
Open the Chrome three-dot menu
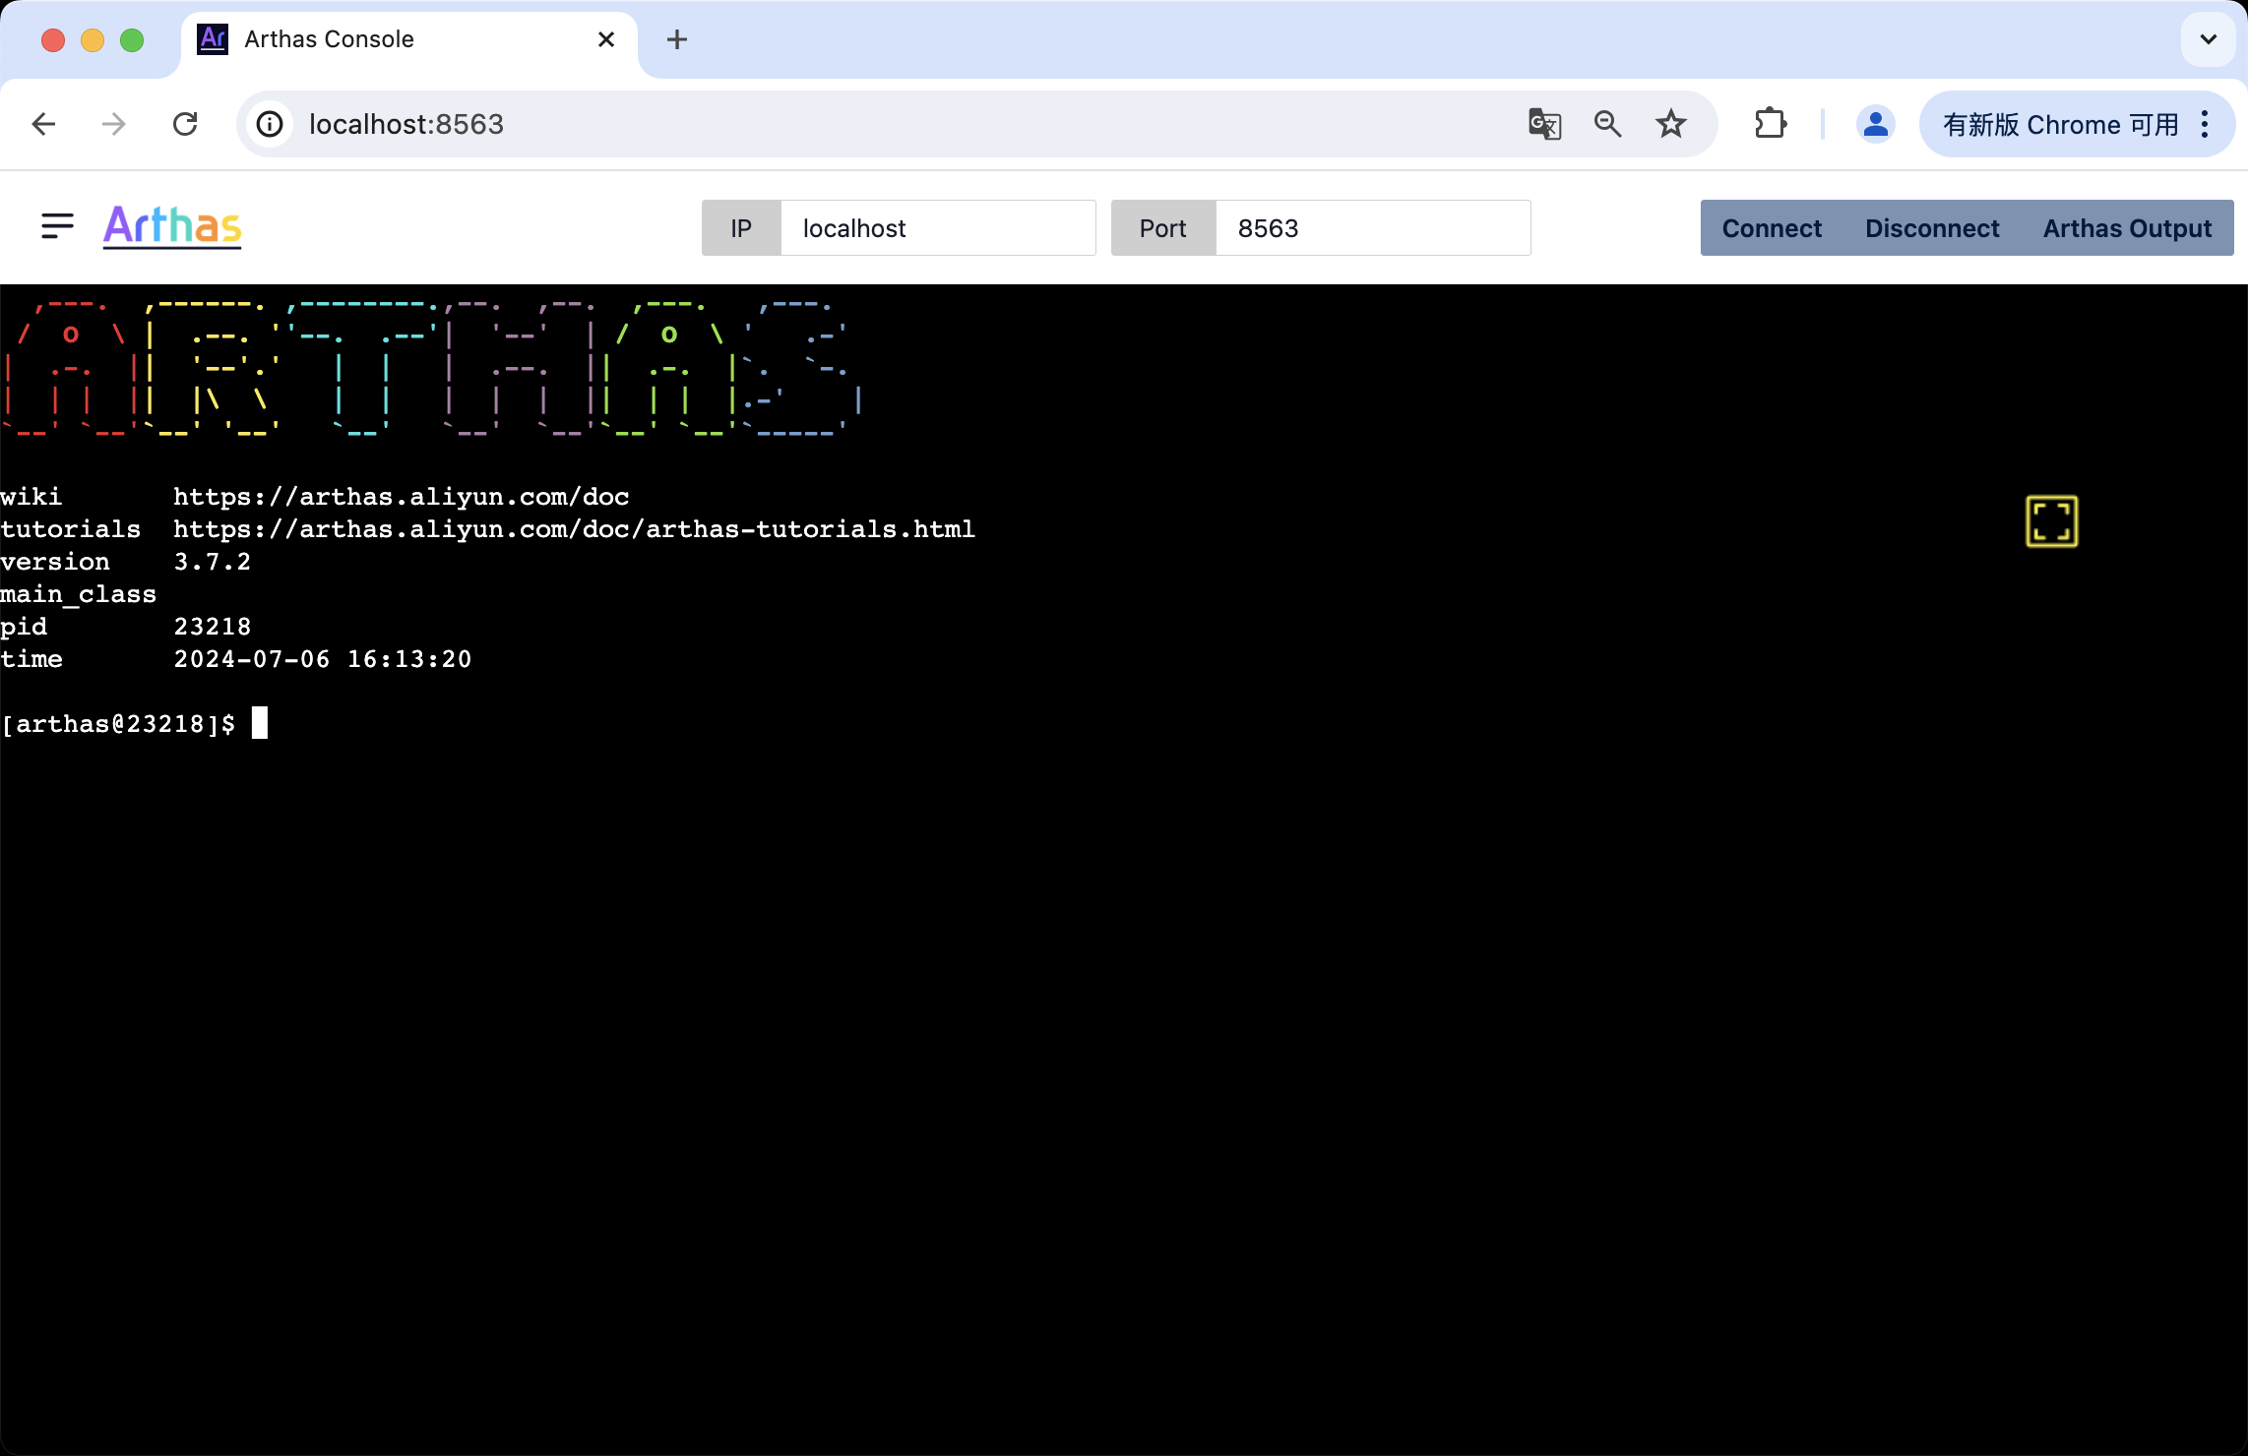pyautogui.click(x=2205, y=124)
